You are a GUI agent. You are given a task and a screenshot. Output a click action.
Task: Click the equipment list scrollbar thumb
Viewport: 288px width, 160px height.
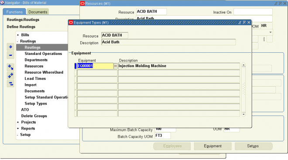click(244, 89)
